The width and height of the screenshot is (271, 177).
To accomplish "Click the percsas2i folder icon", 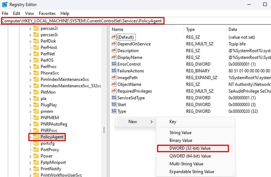I will tap(36, 28).
